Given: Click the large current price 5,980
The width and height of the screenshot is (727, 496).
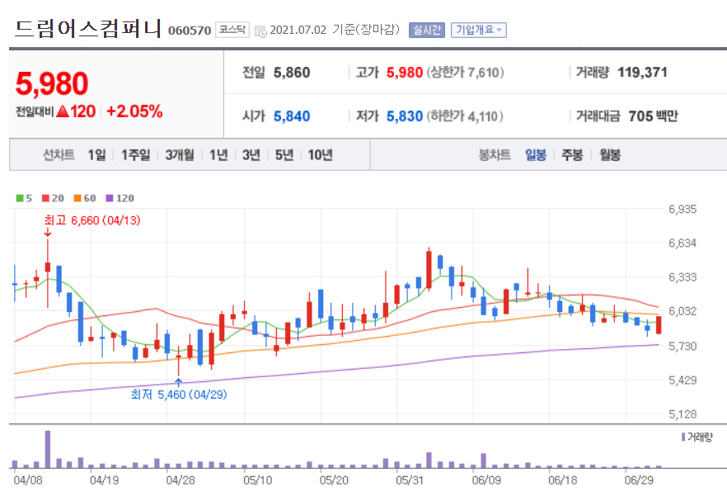Looking at the screenshot, I should 51,83.
